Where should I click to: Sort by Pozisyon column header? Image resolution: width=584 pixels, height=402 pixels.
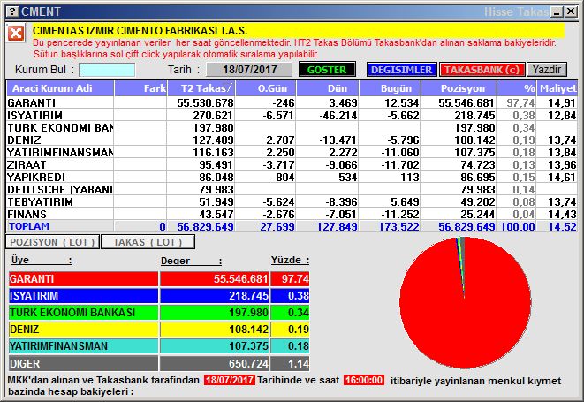coord(459,88)
